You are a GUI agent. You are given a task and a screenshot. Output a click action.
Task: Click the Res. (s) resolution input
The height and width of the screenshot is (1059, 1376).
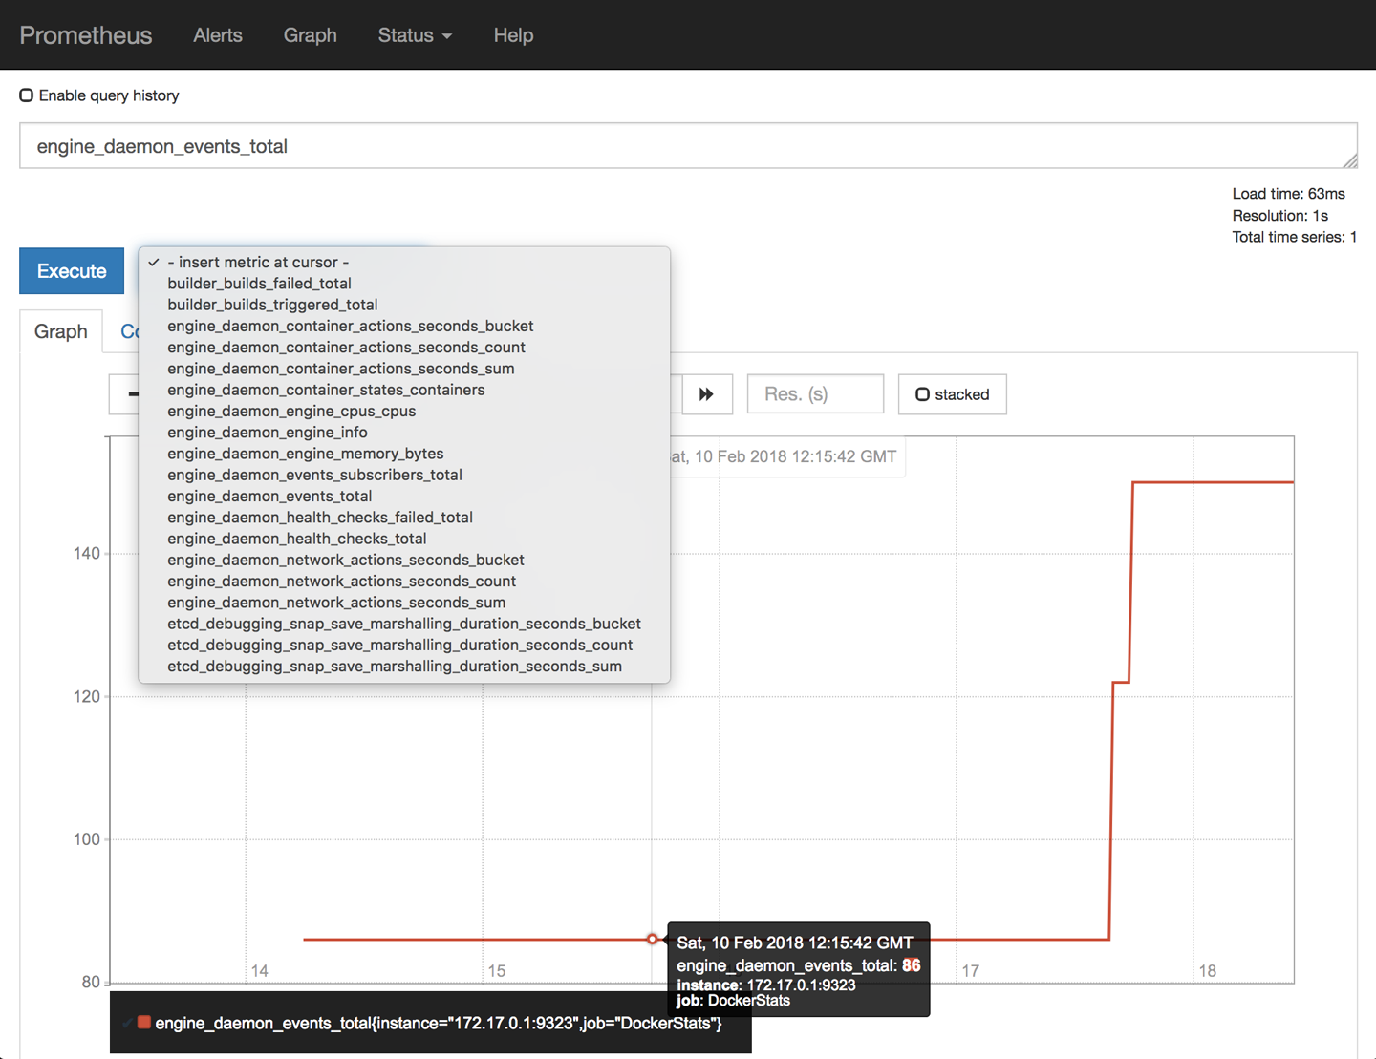click(814, 393)
